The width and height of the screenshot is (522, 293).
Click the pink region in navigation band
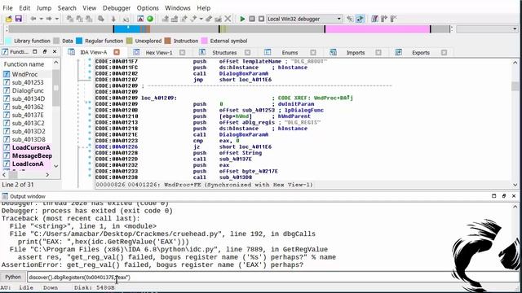(377, 29)
